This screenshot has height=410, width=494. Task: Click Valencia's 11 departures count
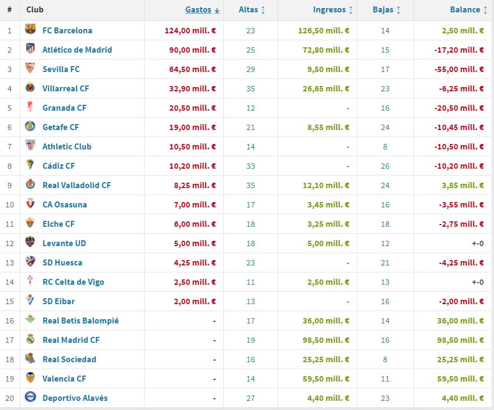coord(385,379)
